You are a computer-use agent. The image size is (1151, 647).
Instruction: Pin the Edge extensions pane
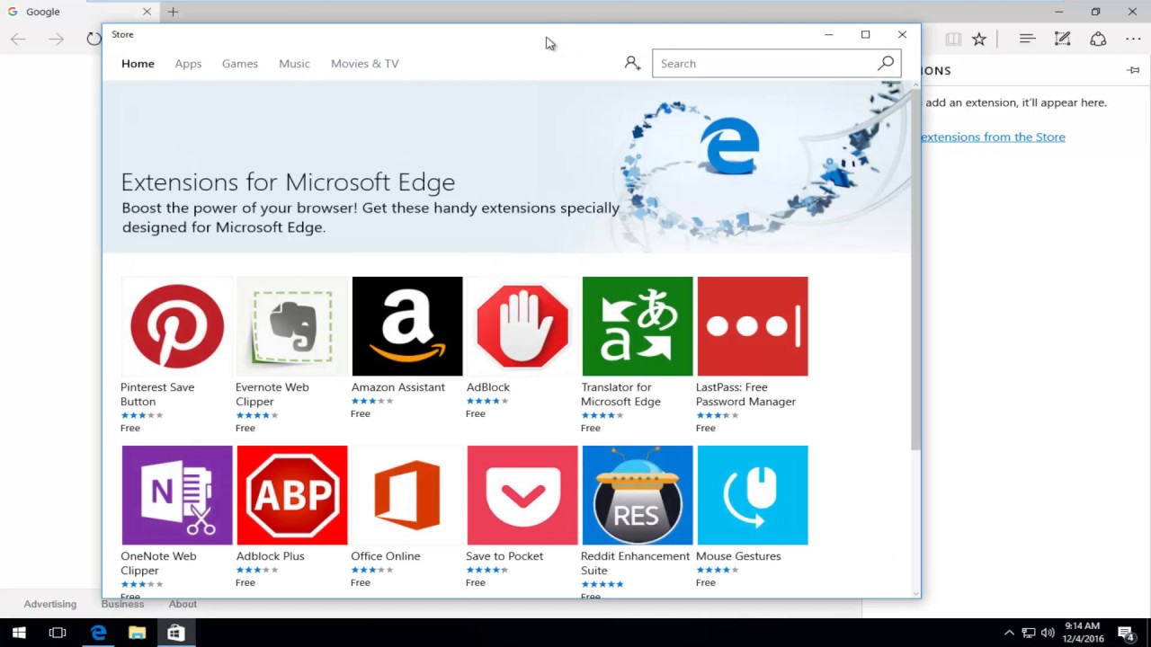pyautogui.click(x=1133, y=70)
